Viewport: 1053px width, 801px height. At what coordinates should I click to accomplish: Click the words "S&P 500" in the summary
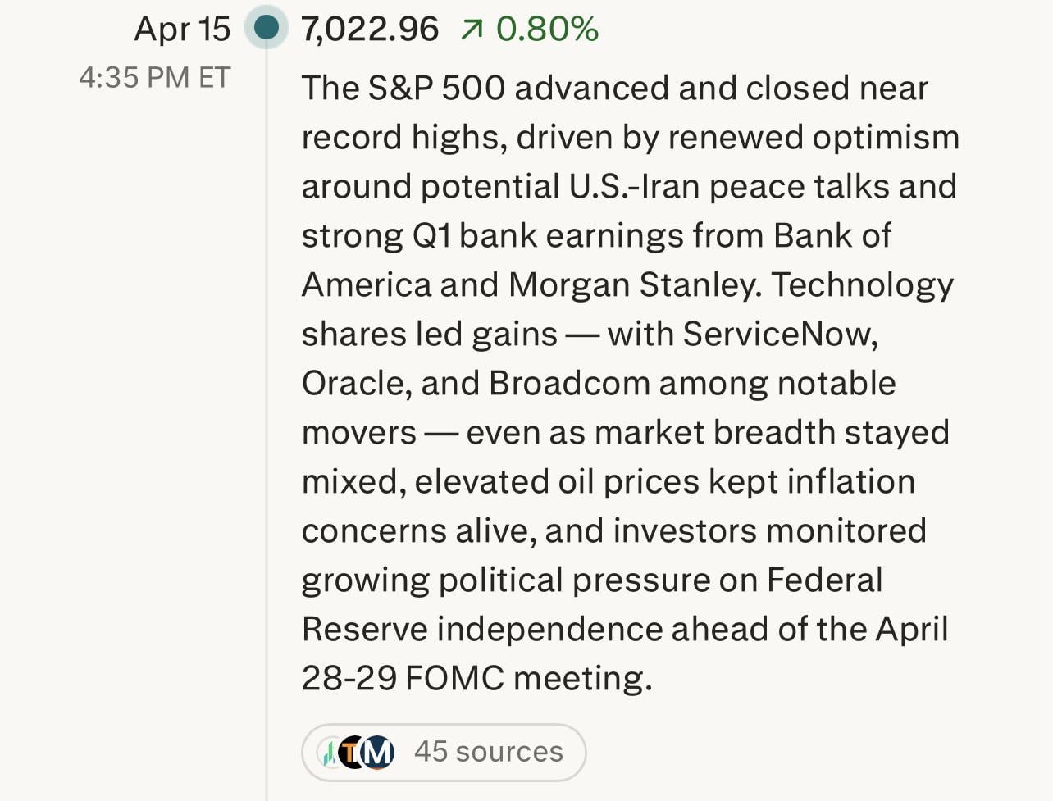(436, 89)
